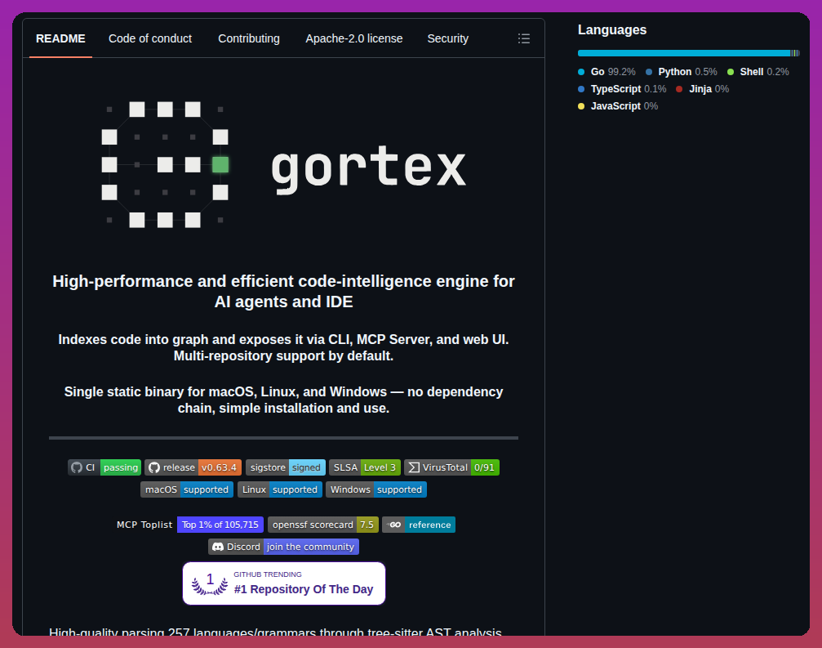
Task: Show the Apache-2.0 license tab
Action: click(x=353, y=39)
